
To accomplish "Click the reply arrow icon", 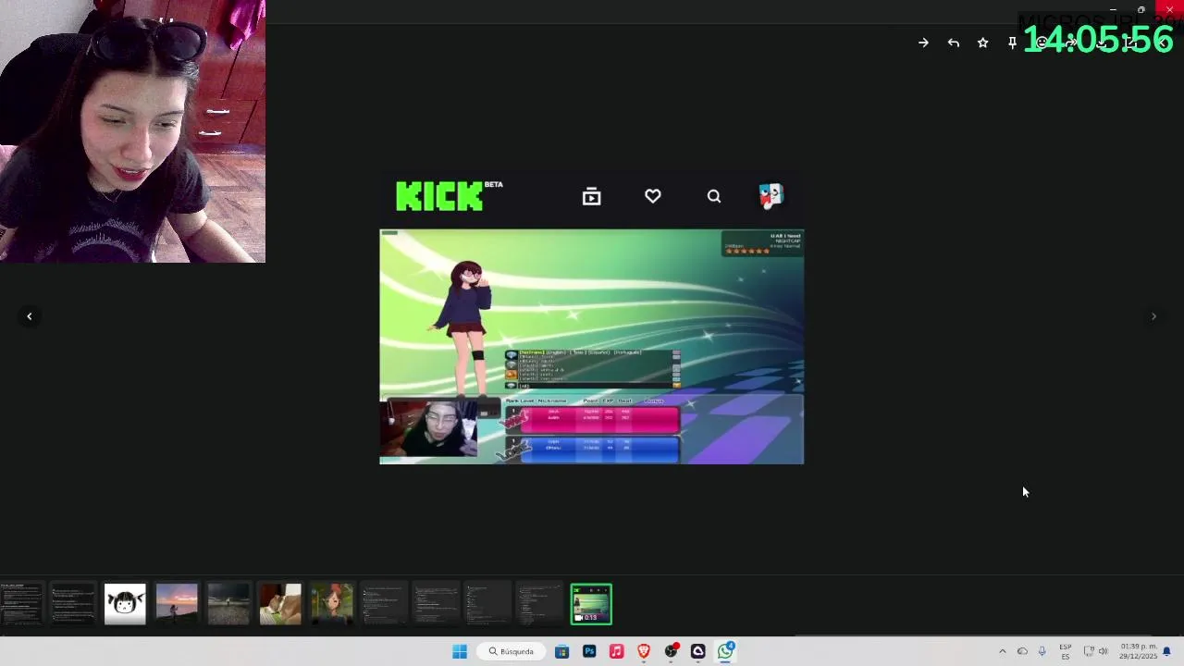I will pyautogui.click(x=953, y=43).
